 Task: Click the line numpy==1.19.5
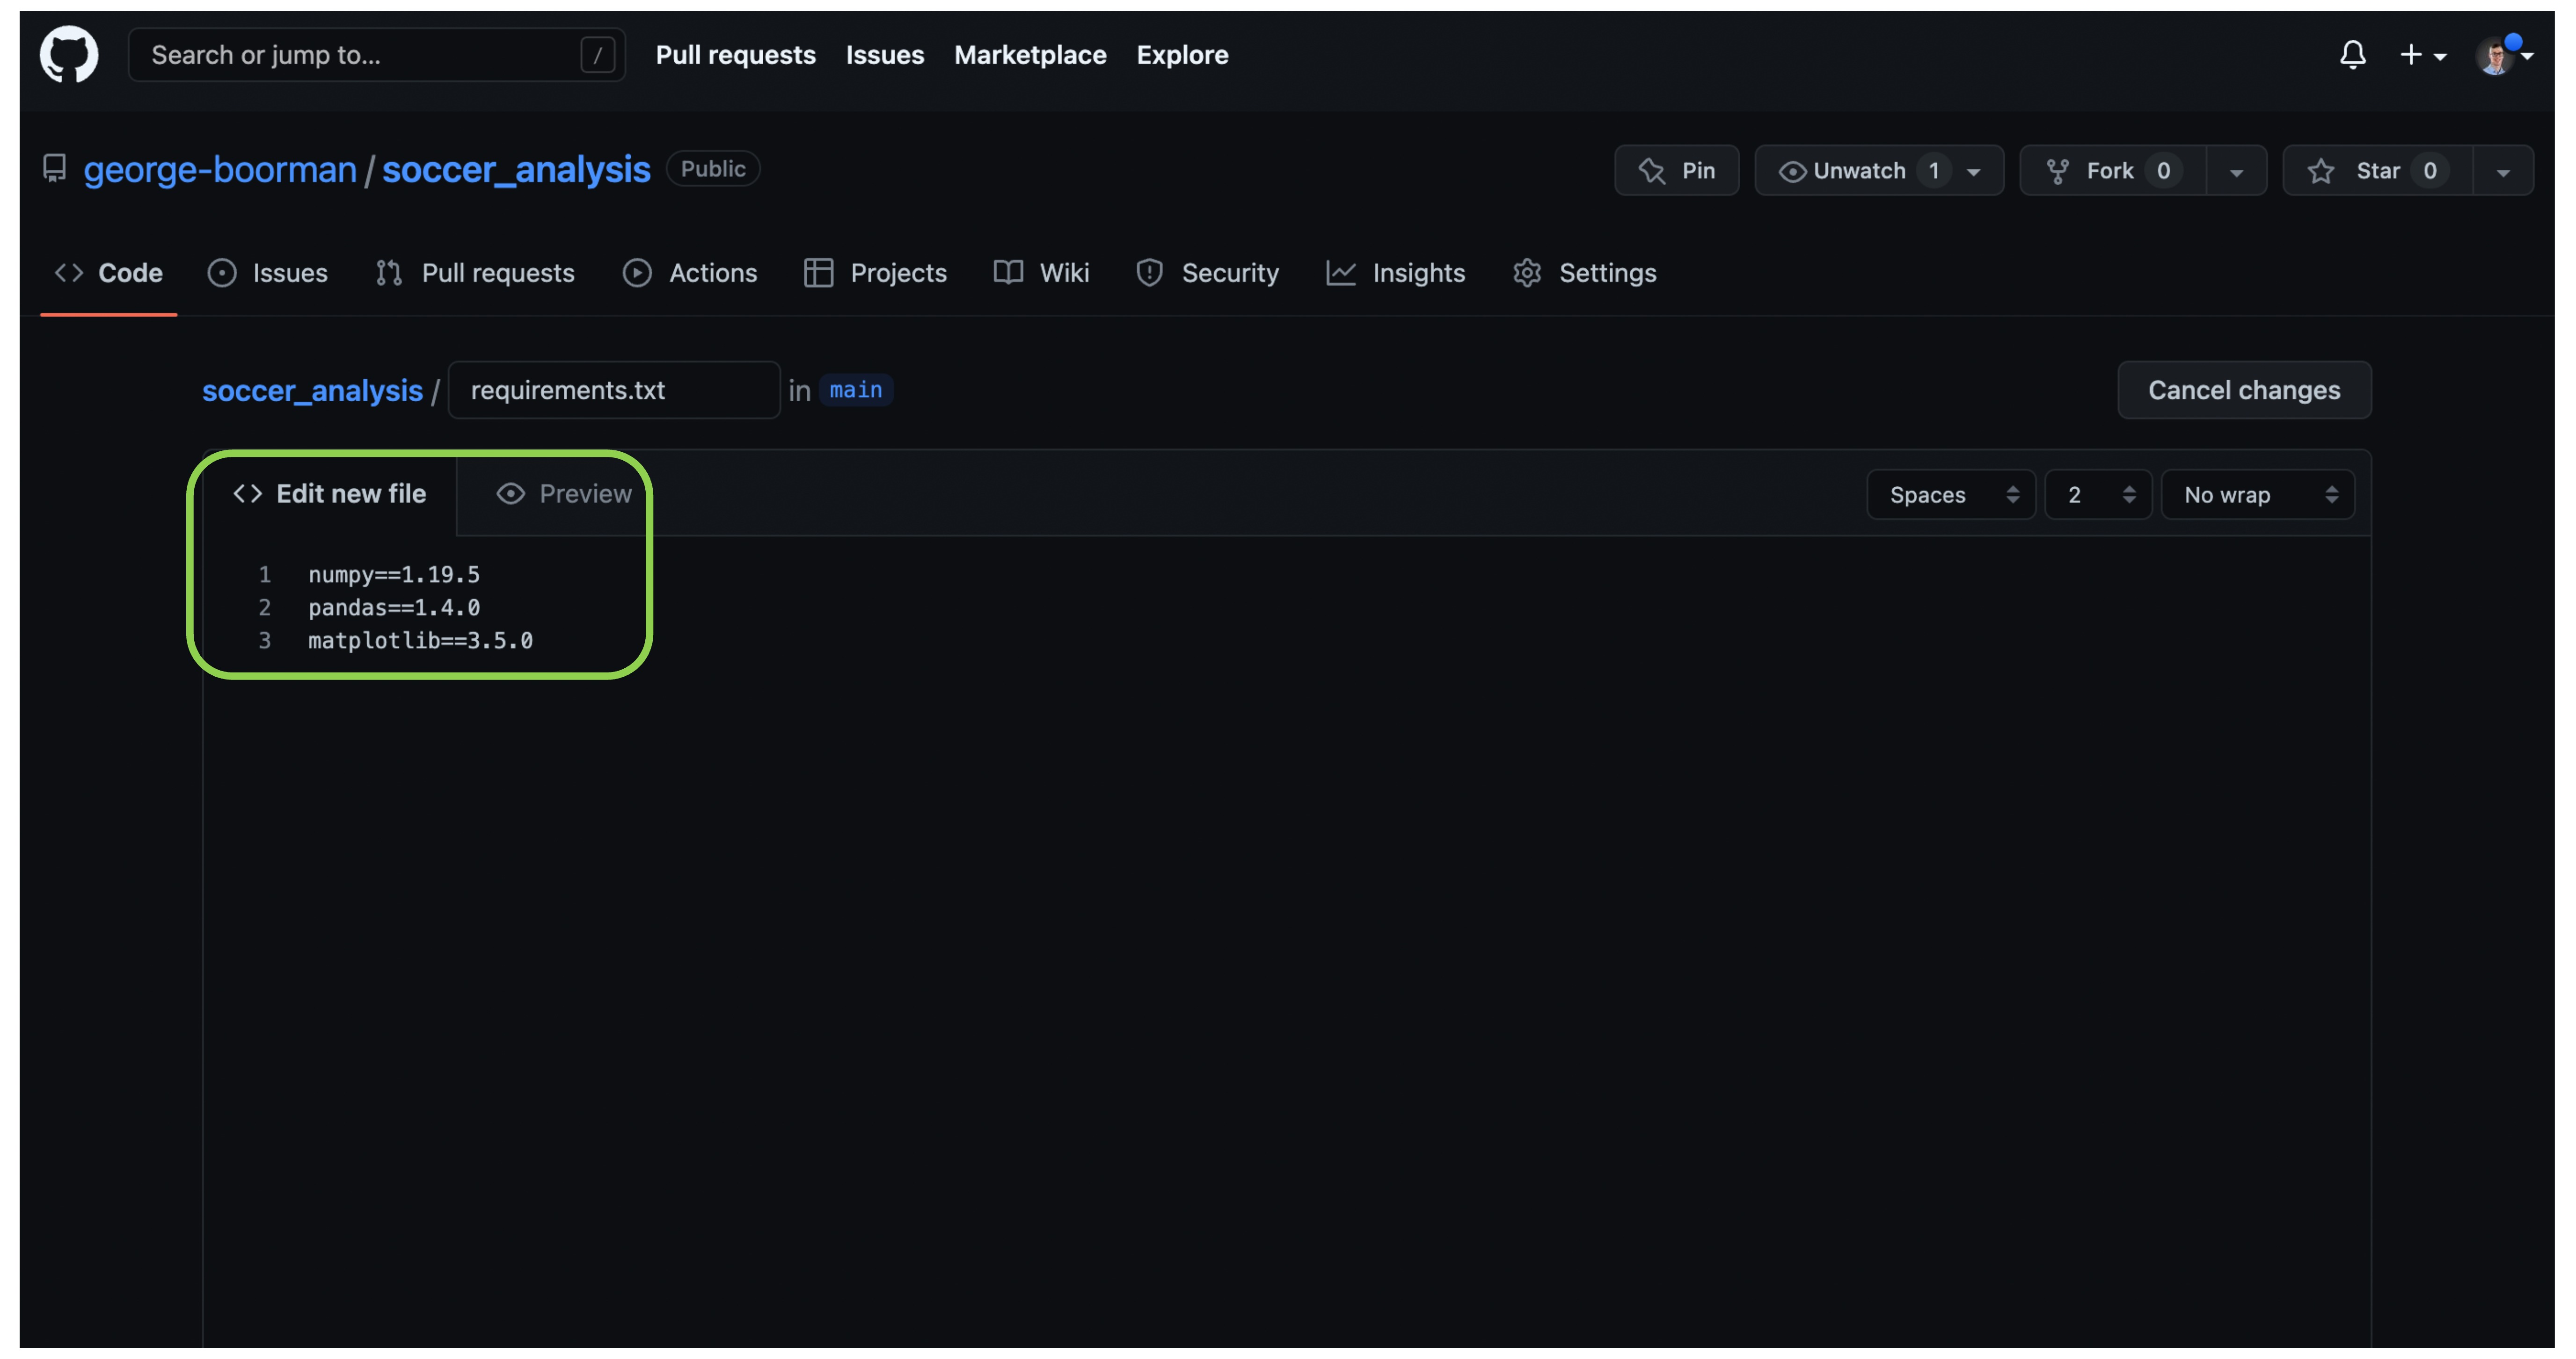tap(394, 575)
